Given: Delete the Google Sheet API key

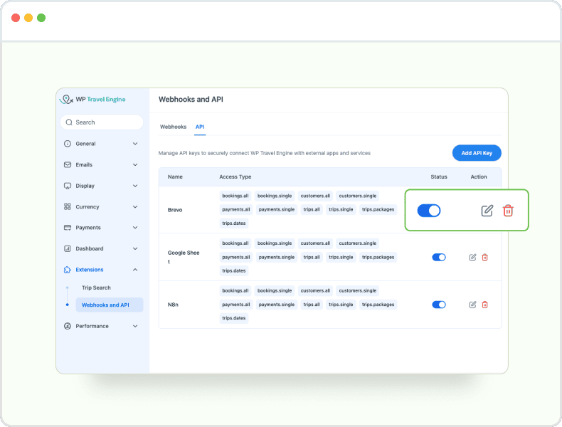Looking at the screenshot, I should coord(484,257).
